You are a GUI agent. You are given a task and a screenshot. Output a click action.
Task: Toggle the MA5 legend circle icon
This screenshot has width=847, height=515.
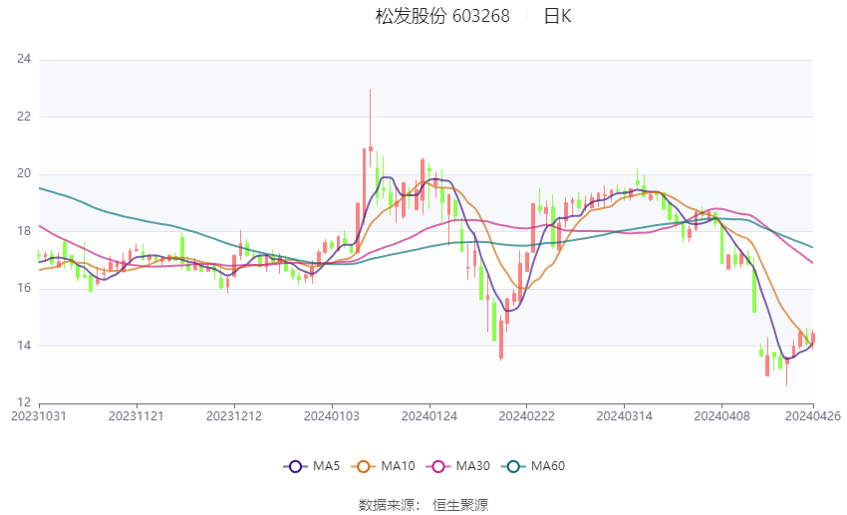[296, 466]
